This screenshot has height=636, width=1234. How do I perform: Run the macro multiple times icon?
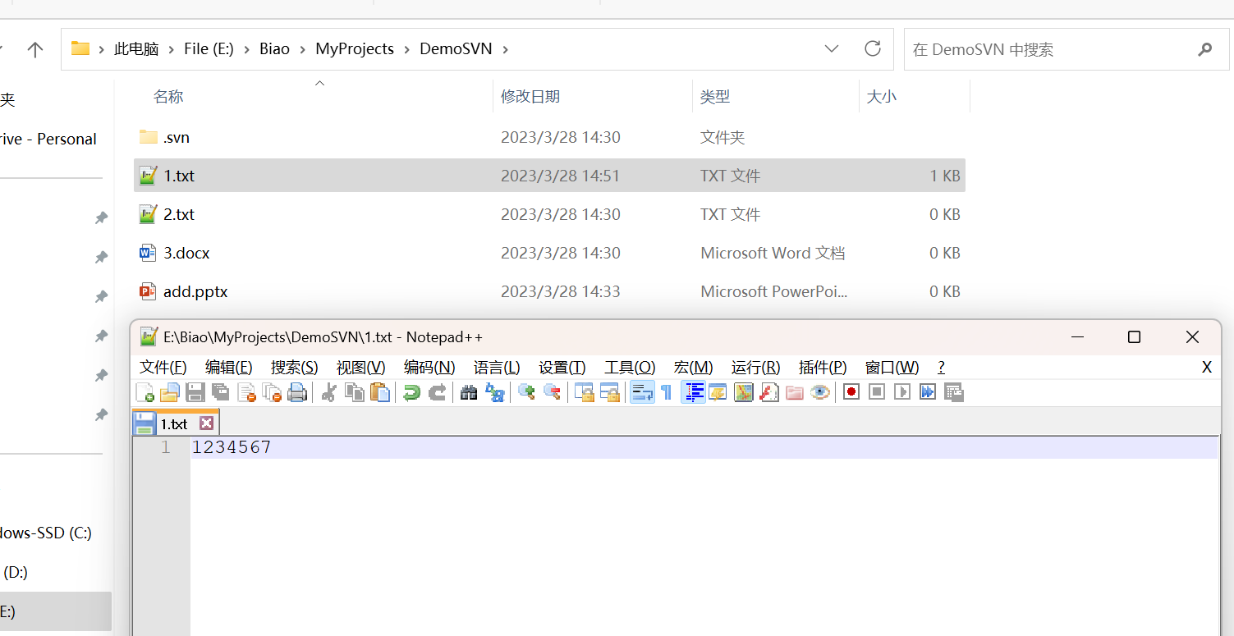[x=928, y=392]
